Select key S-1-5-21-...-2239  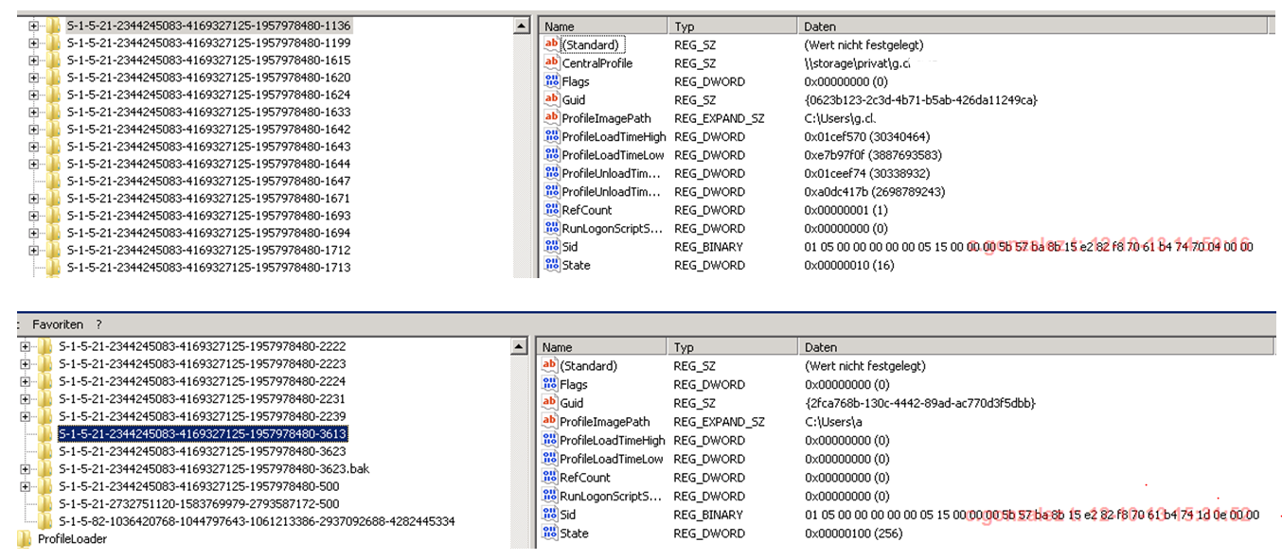(x=202, y=416)
